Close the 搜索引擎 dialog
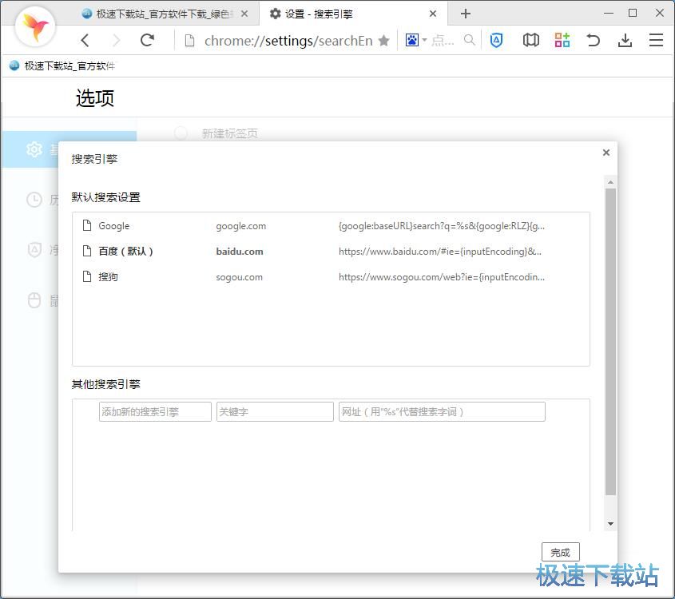This screenshot has width=675, height=599. 606,153
